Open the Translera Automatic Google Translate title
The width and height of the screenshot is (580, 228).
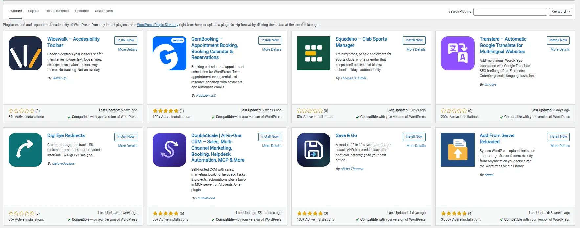(x=503, y=45)
